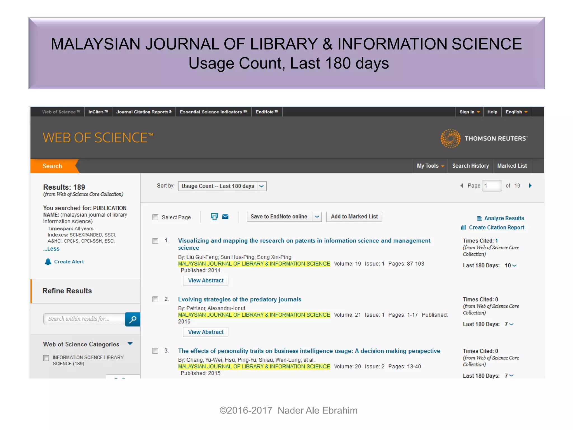Tick the checkbox for result 2
Viewport: 573px width, 430px height.
pos(155,300)
